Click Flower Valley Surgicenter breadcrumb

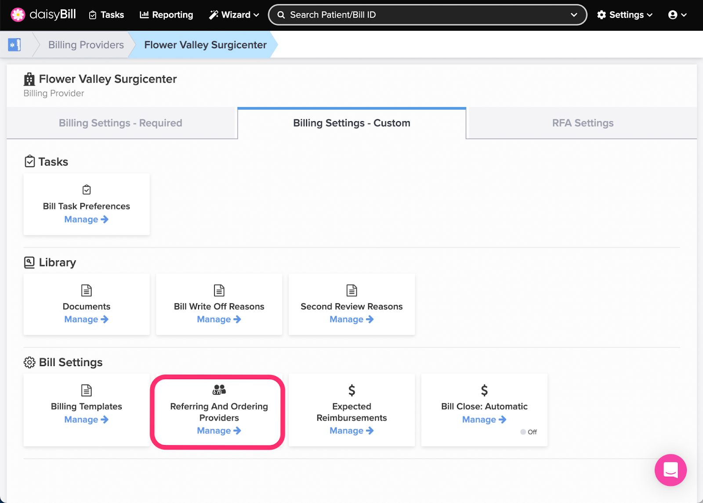click(205, 45)
